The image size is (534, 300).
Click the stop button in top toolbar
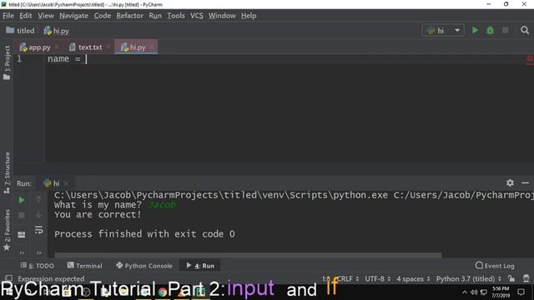(506, 30)
